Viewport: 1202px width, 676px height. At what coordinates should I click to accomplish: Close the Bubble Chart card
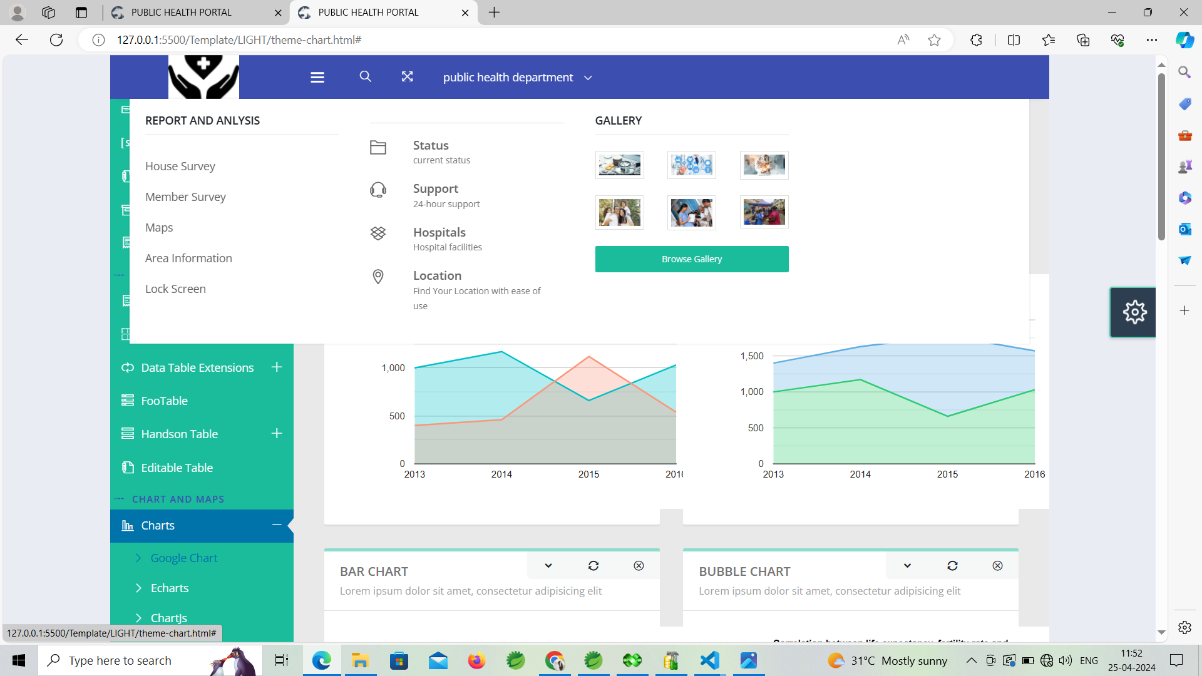997,565
